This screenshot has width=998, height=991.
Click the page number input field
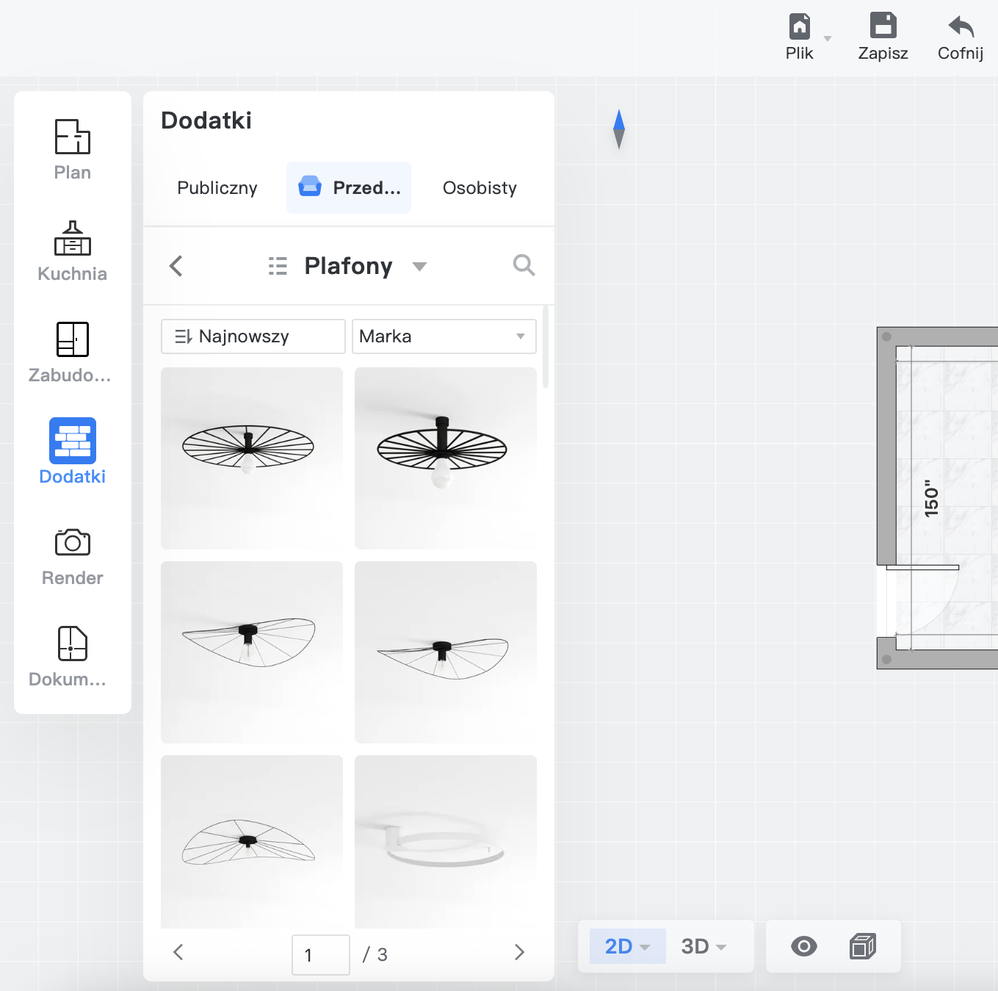click(320, 954)
